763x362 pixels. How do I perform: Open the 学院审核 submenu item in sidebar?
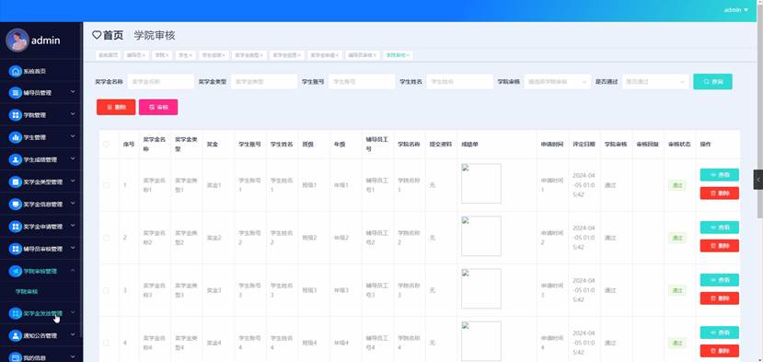pyautogui.click(x=27, y=292)
